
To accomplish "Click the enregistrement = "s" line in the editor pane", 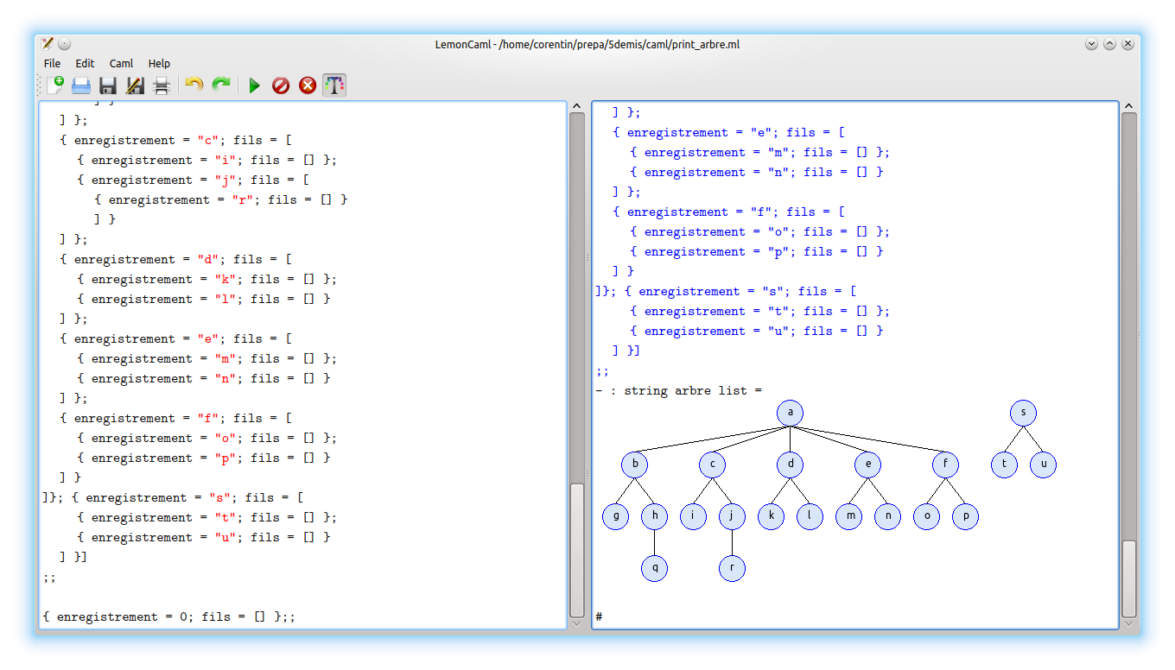I will click(x=173, y=497).
